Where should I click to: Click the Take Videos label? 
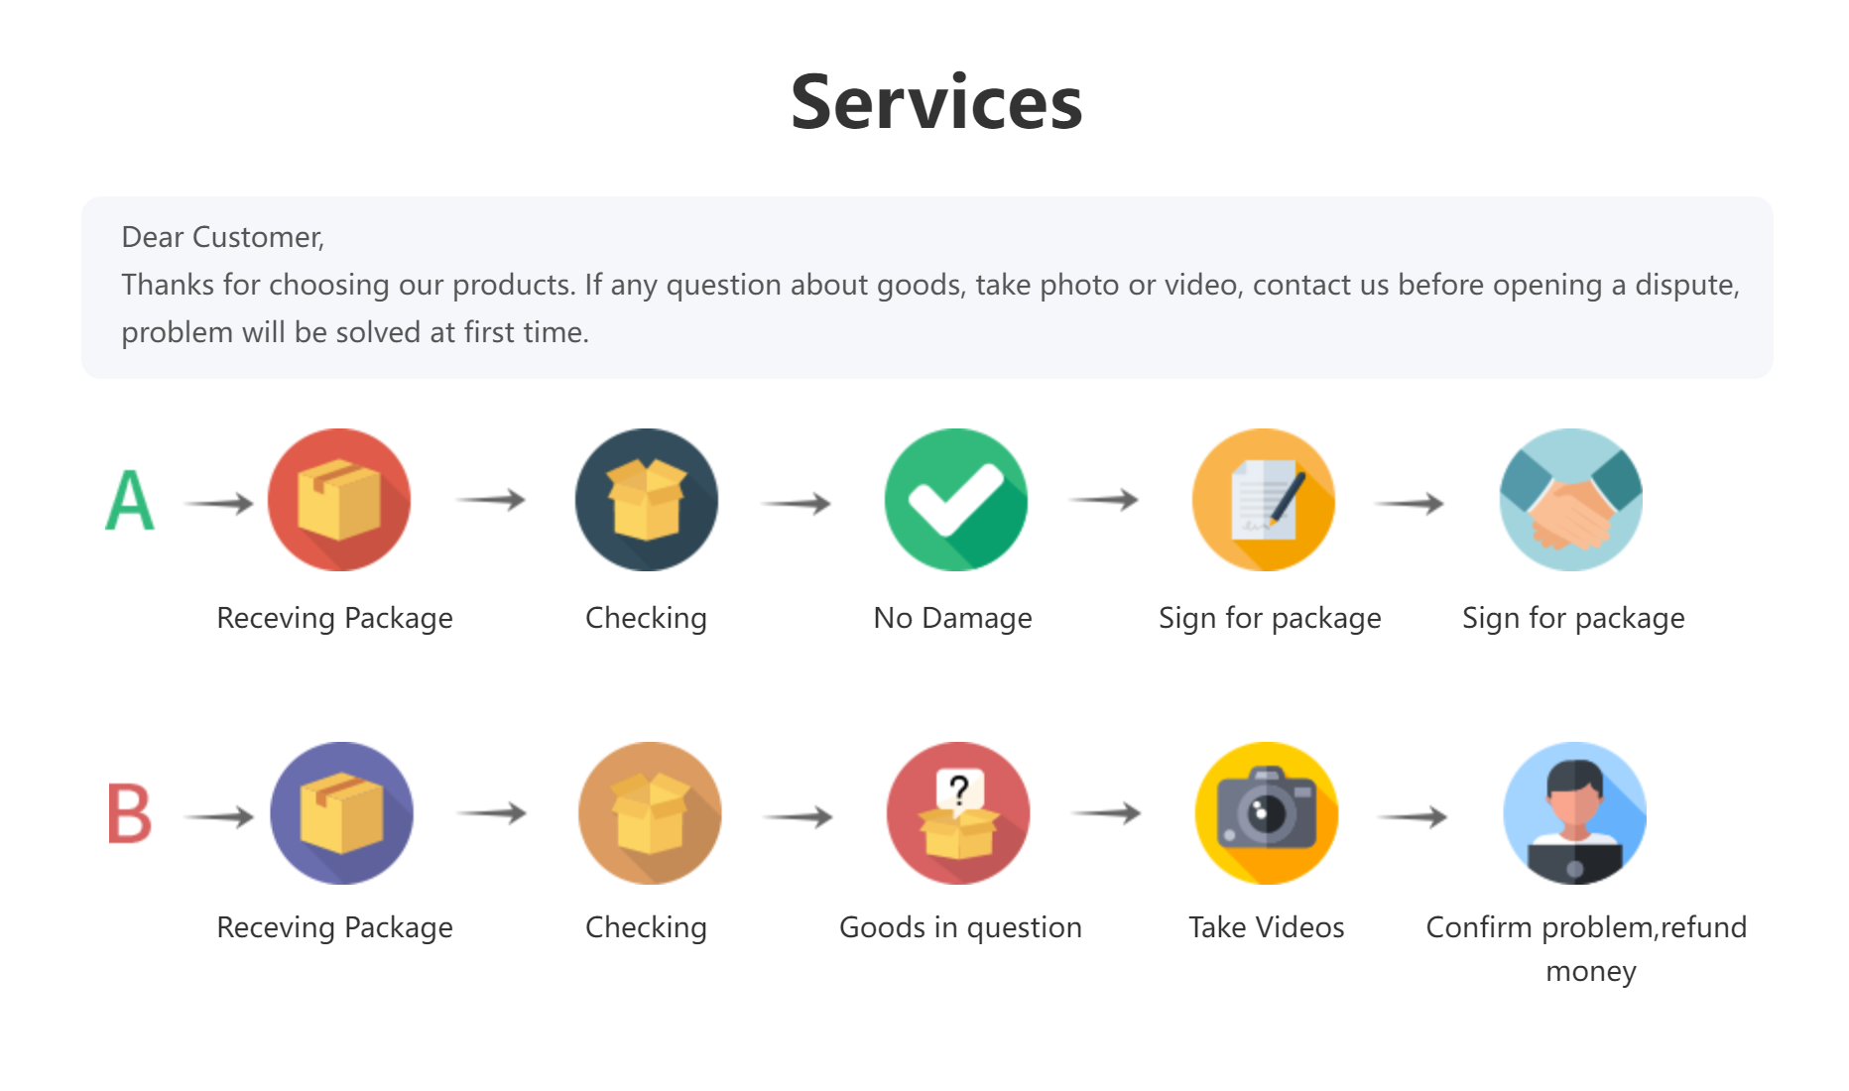tap(1267, 927)
